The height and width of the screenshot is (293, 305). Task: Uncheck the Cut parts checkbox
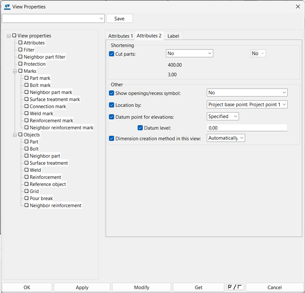(x=112, y=53)
